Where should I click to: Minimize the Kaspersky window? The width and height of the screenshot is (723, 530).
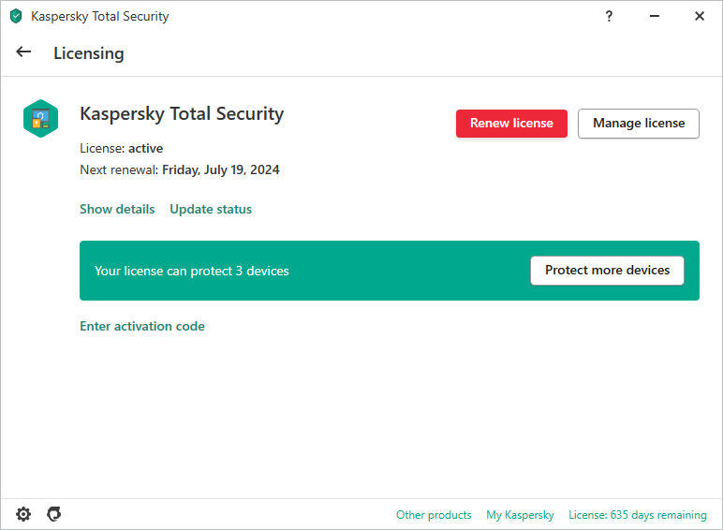tap(654, 16)
